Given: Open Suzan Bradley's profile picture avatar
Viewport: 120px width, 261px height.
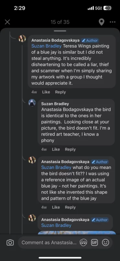Looking at the screenshot, I should click(x=32, y=102).
